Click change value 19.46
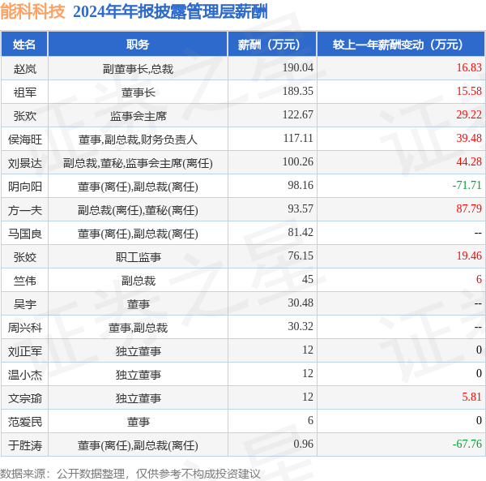The image size is (486, 481). pos(469,256)
